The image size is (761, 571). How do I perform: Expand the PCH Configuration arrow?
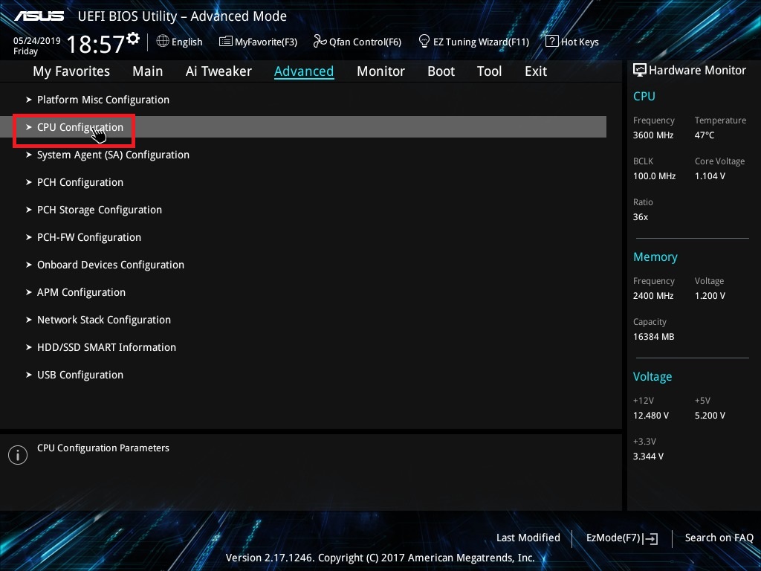coord(29,182)
